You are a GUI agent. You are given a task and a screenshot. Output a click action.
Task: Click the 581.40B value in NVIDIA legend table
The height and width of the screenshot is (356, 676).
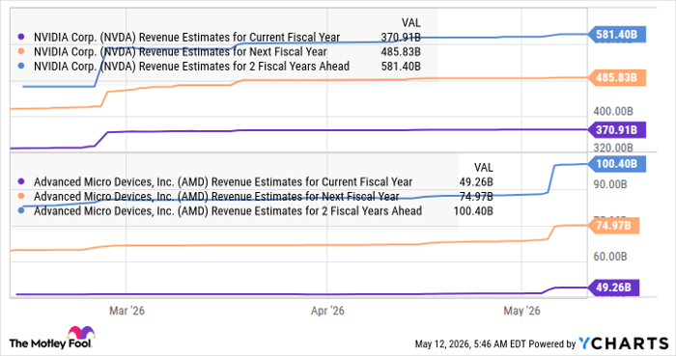401,67
